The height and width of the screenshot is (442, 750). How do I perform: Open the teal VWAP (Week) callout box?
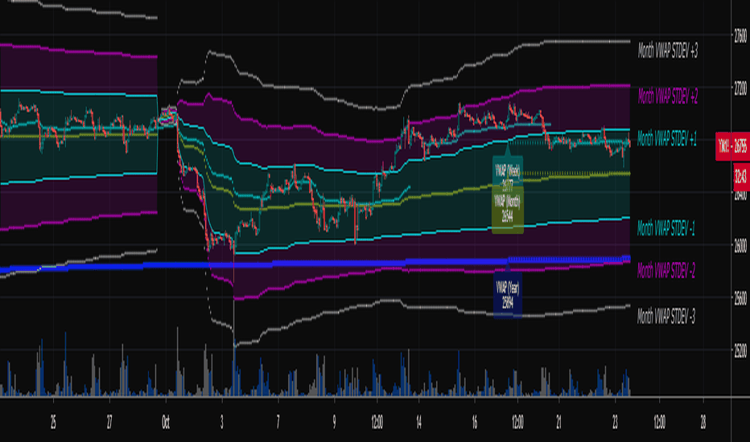tap(508, 171)
